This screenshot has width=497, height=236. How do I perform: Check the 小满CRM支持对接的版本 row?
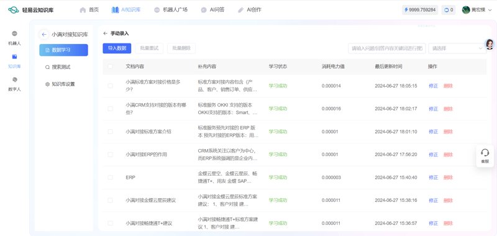[x=110, y=109]
